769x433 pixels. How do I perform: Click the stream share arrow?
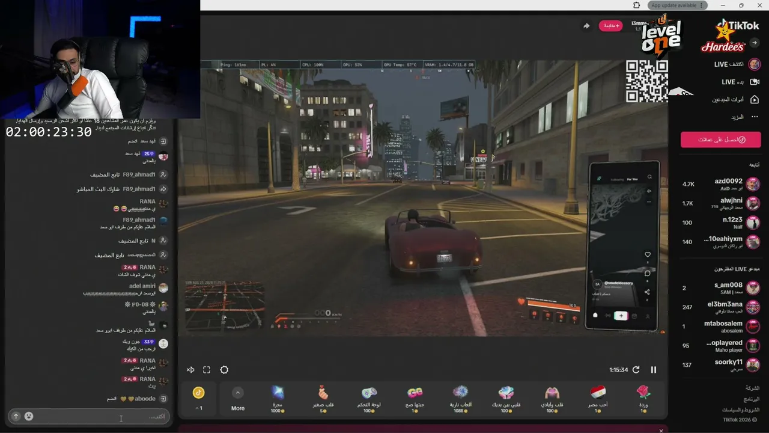[x=586, y=26]
